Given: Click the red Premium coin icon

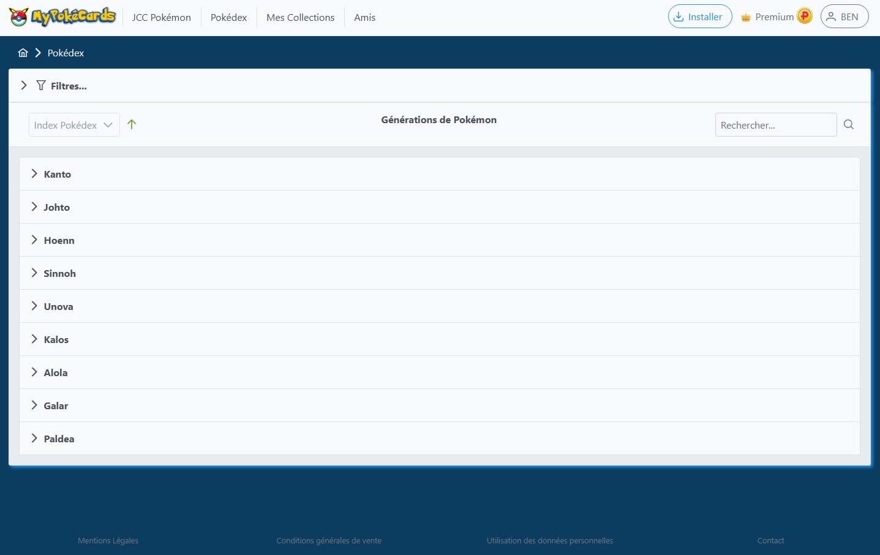Looking at the screenshot, I should [805, 17].
